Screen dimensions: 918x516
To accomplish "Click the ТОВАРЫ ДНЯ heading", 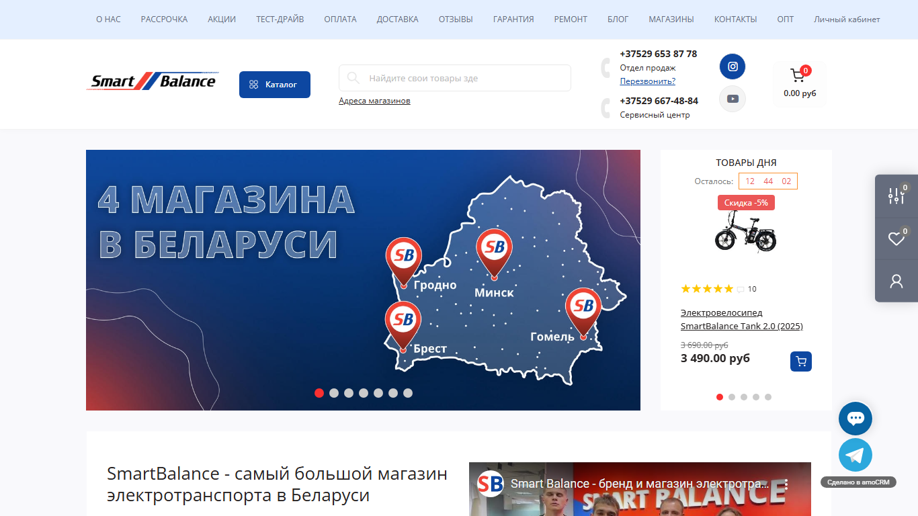I will click(x=746, y=163).
